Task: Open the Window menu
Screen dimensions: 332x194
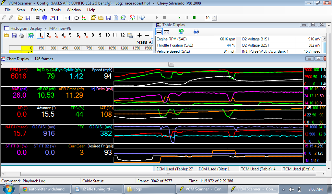Action: 74,10
